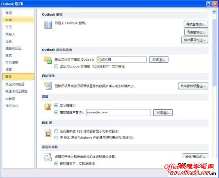This screenshot has height=178, width=219.
Task: Open the 联系人 options category
Action: (18, 34)
